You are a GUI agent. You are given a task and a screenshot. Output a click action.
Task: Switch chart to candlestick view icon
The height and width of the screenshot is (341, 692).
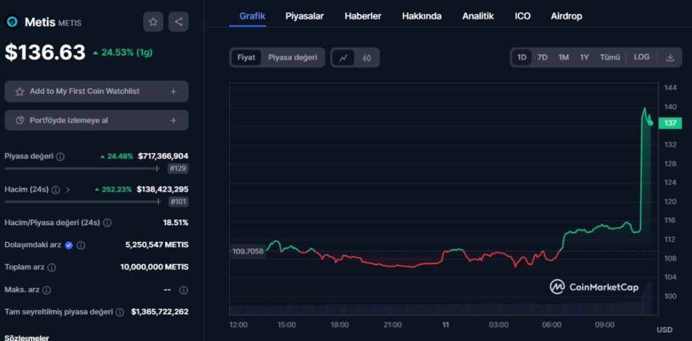tap(367, 58)
